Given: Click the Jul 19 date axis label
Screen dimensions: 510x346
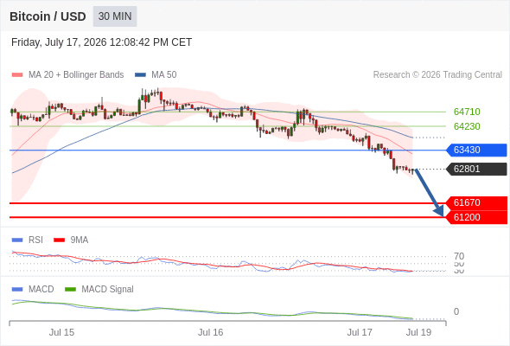Looking at the screenshot, I should (418, 332).
